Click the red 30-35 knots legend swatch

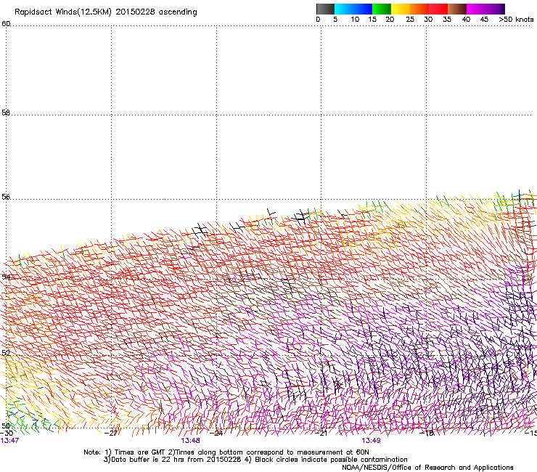click(x=438, y=9)
